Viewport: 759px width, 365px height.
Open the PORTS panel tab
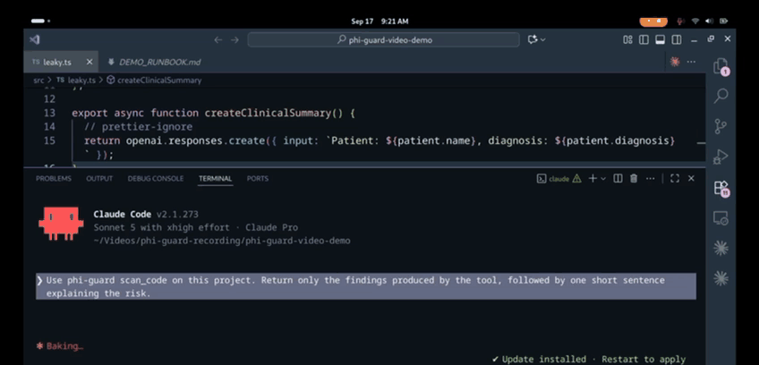(x=258, y=179)
